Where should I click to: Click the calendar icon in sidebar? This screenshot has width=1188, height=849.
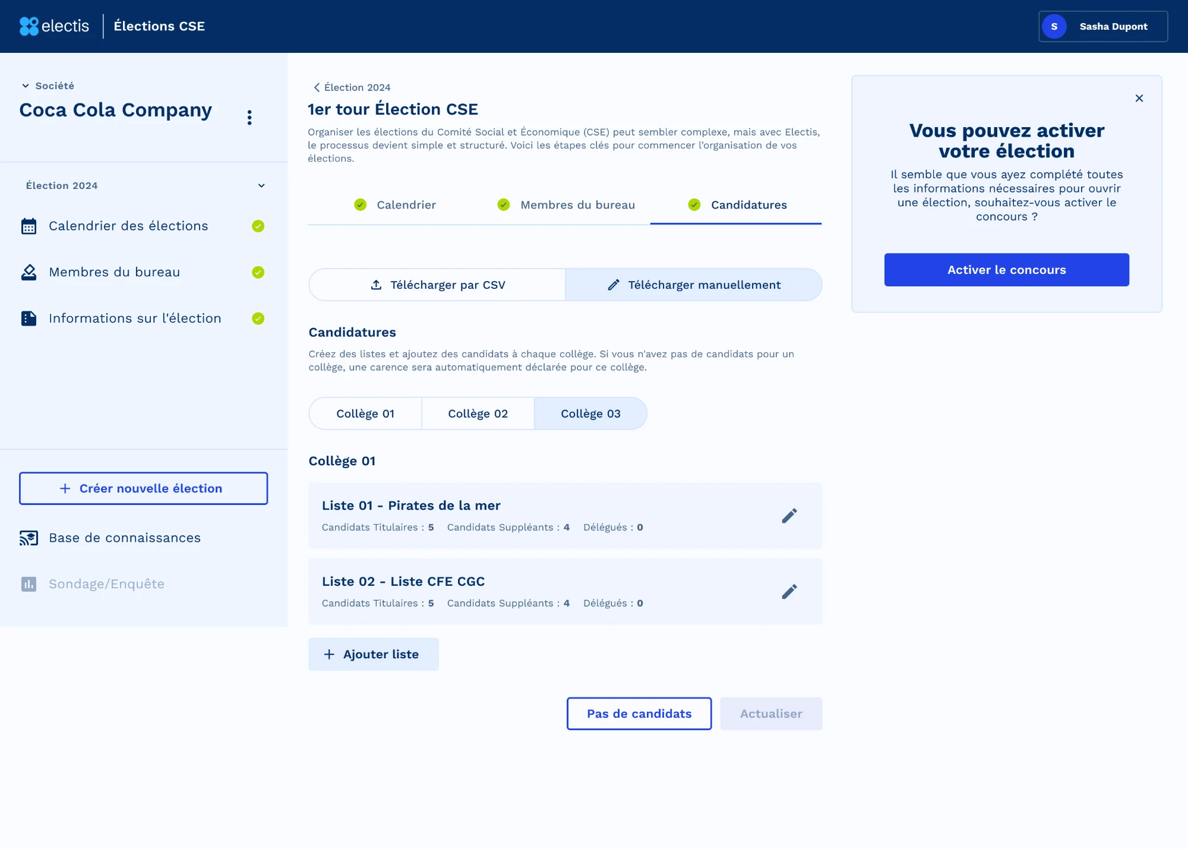pyautogui.click(x=29, y=226)
